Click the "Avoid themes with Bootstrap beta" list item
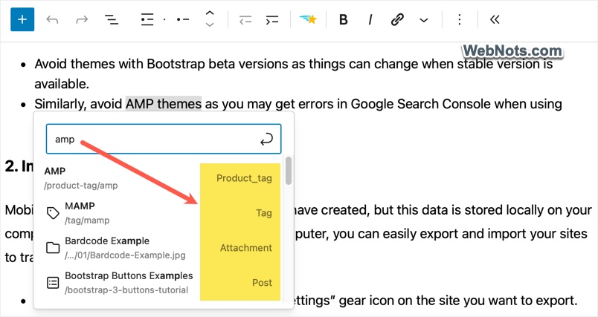The image size is (598, 317). point(294,73)
